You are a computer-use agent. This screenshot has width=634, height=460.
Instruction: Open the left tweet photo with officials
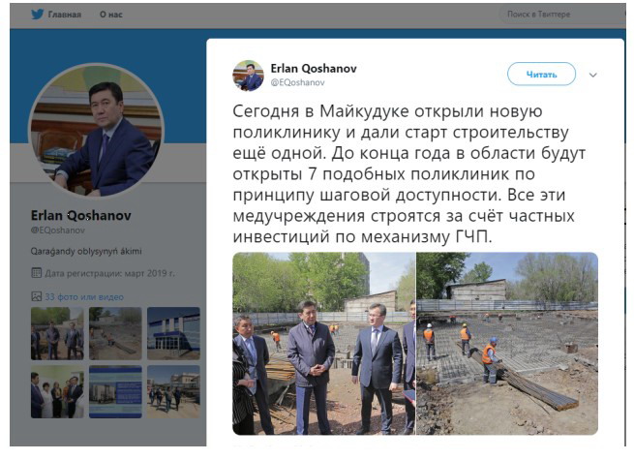click(324, 344)
